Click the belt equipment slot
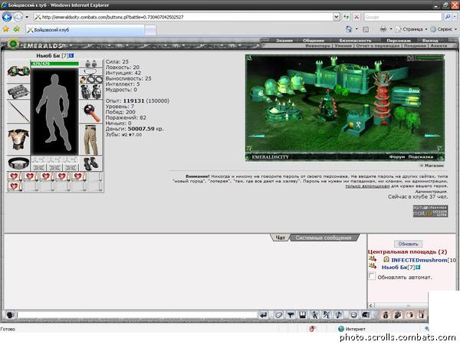The height and width of the screenshot is (345, 460). [x=18, y=163]
